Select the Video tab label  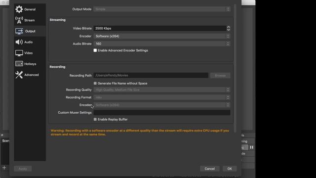point(29,53)
